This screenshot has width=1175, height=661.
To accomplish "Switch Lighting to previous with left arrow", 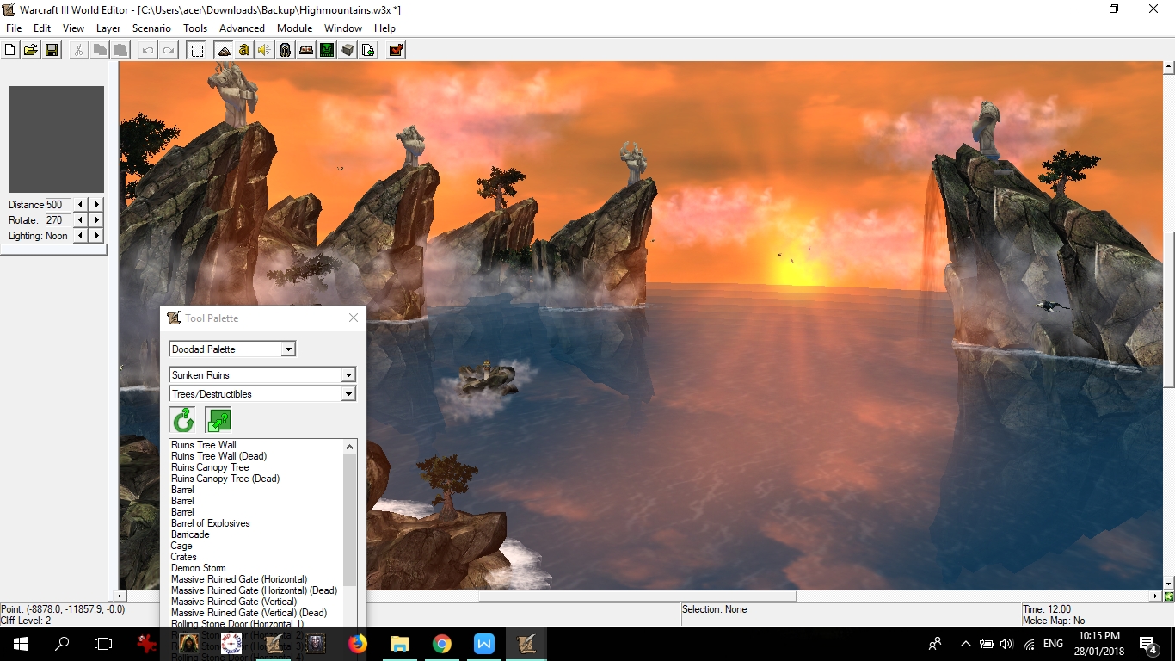I will [80, 236].
